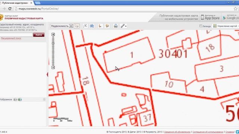239x134 pixels.
Task: Open a new browser tab
Action: (x=37, y=3)
